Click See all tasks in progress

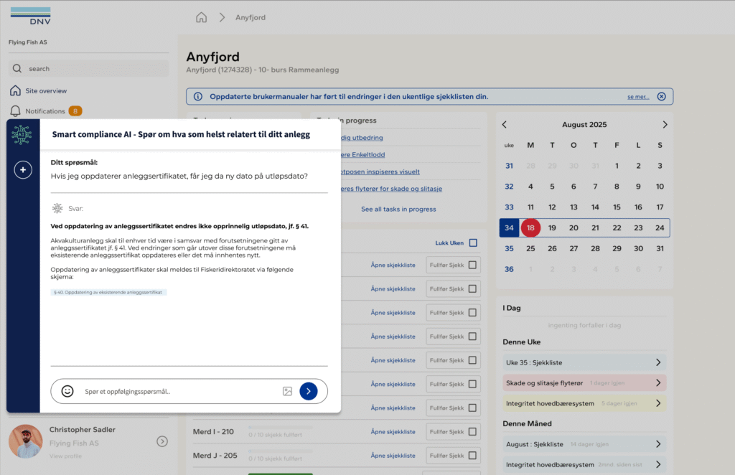(x=398, y=209)
